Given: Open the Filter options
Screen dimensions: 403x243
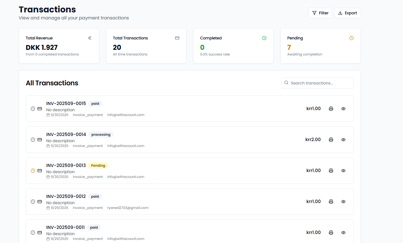Looking at the screenshot, I should 320,13.
